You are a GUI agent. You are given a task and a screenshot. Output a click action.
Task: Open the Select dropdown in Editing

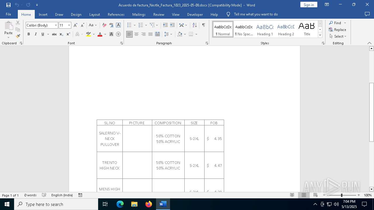(338, 36)
